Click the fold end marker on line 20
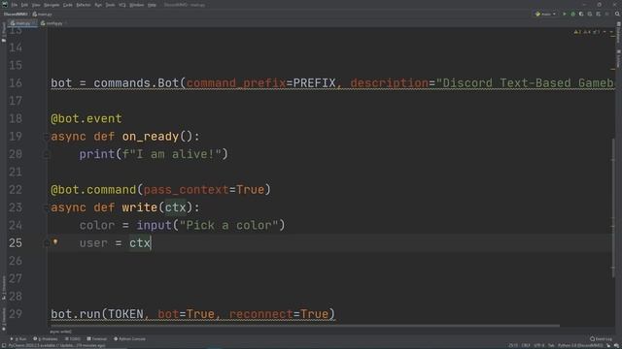This screenshot has height=349, width=622. point(46,155)
